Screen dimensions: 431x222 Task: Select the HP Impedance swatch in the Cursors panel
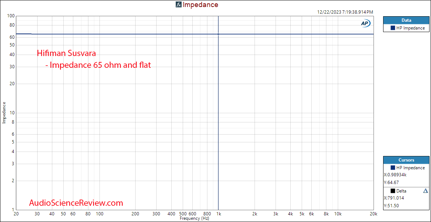[x=393, y=167]
